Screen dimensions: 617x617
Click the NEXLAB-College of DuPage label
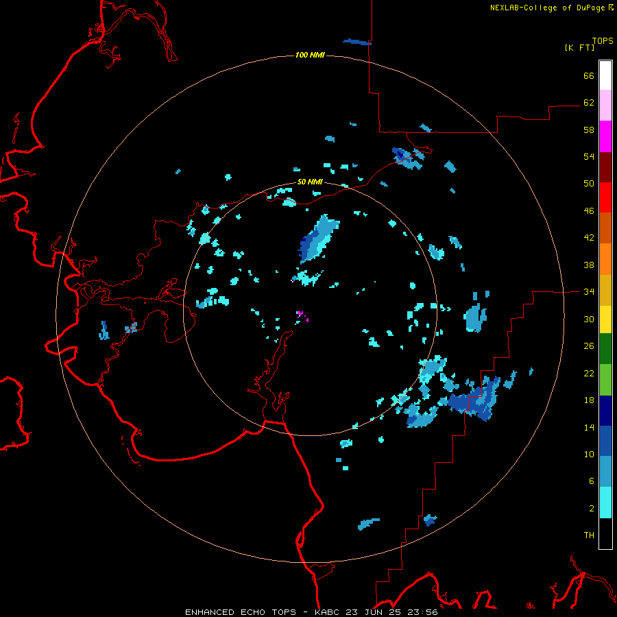(x=551, y=8)
